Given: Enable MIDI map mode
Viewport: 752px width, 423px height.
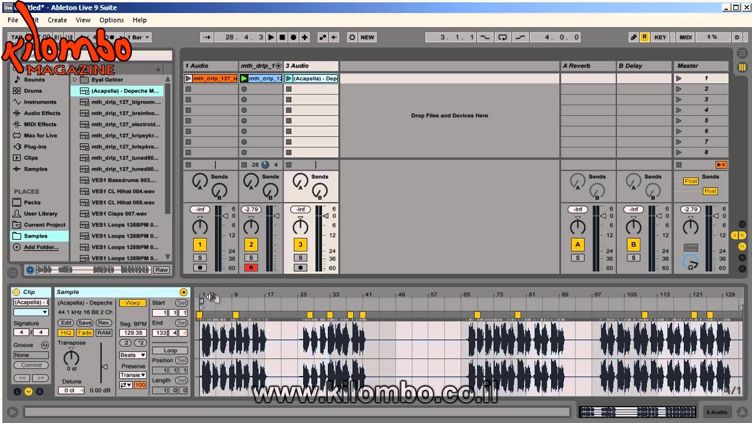Looking at the screenshot, I should click(686, 37).
